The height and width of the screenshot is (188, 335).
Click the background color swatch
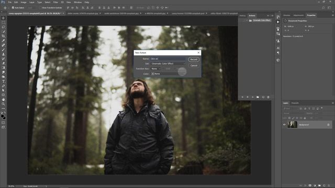point(4,118)
